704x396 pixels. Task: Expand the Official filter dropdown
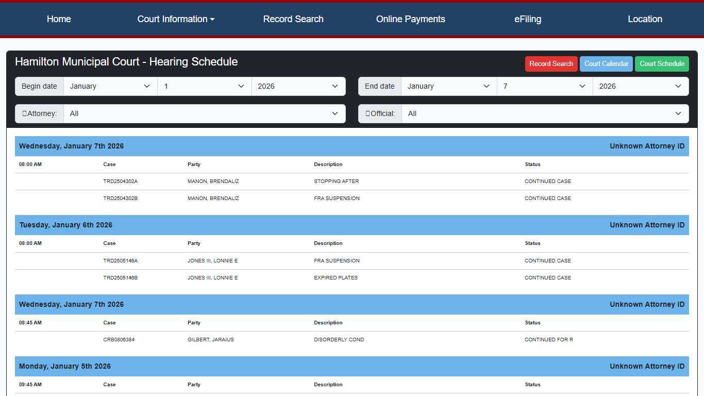pyautogui.click(x=545, y=114)
